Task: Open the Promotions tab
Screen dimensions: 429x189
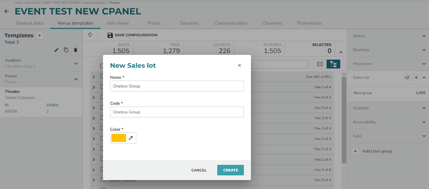Action: point(309,23)
